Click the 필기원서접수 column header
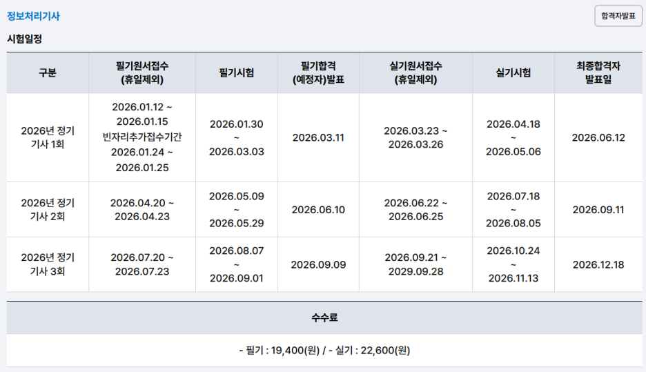Screen dimensions: 646x372 [x=142, y=72]
